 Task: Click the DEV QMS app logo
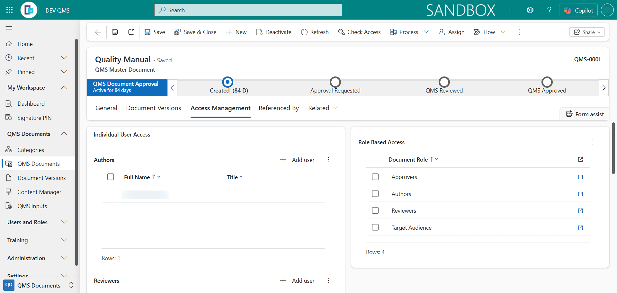[29, 10]
